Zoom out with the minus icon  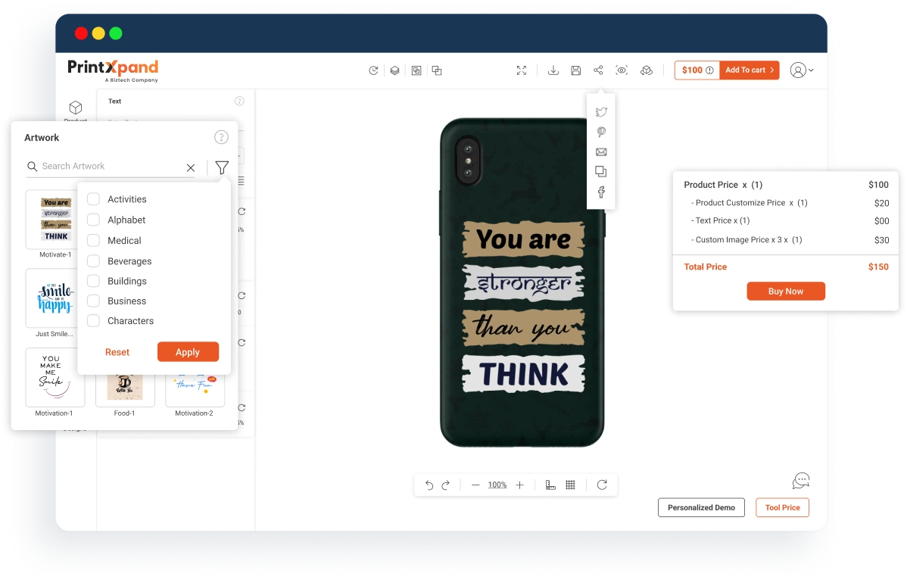[x=475, y=485]
